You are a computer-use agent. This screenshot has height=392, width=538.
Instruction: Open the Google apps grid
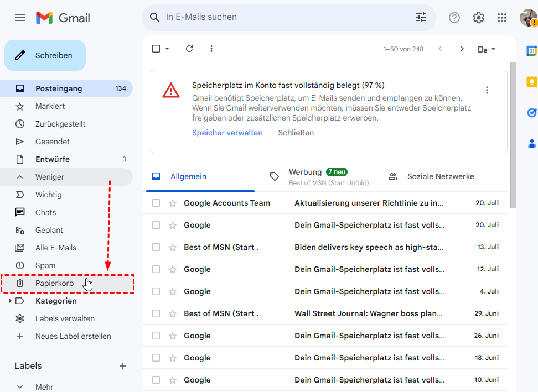click(x=502, y=18)
